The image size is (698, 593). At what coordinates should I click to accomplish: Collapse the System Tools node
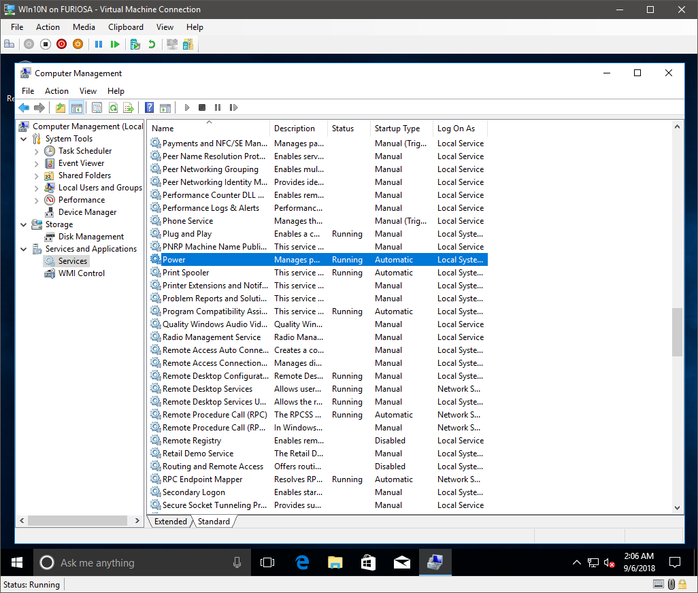(24, 139)
